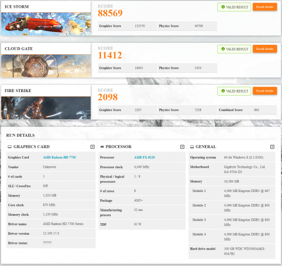Image resolution: width=282 pixels, height=266 pixels.
Task: Click package value AM3+
Action: click(x=138, y=200)
